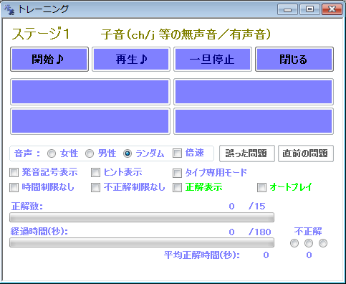Screen dimensions: 346x284
Task: Click the last 不正解 indicator circle
Action: point(323,243)
